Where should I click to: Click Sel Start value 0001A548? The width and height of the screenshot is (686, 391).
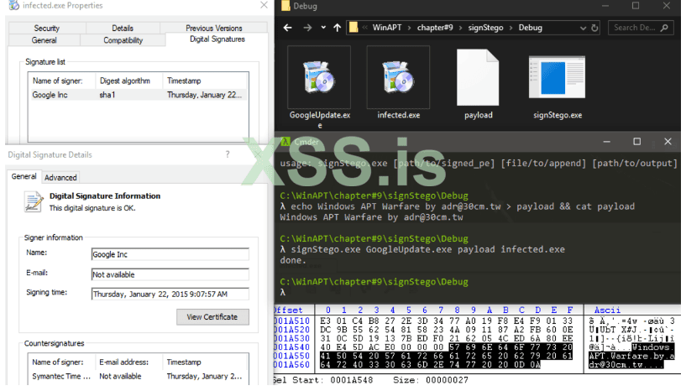(x=352, y=380)
